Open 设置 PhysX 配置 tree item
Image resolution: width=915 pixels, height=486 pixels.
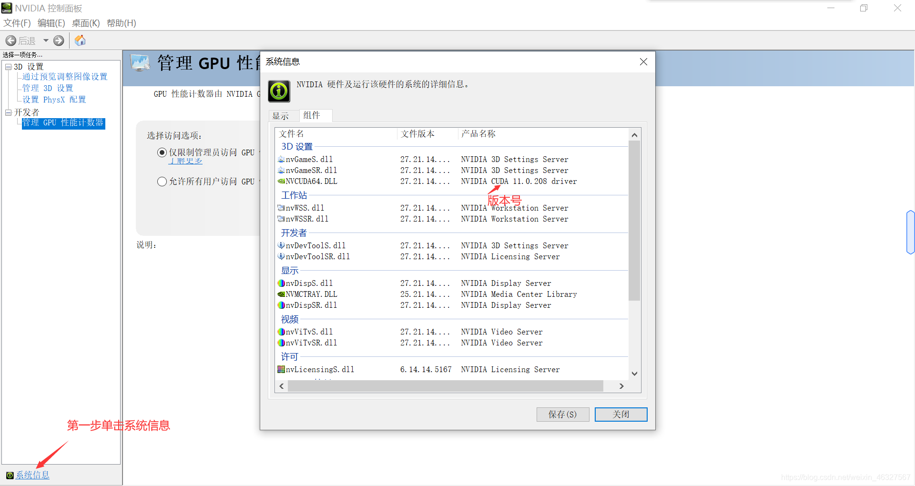(54, 100)
